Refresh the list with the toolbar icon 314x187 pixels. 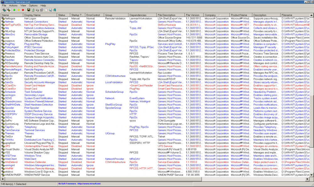(33, 10)
